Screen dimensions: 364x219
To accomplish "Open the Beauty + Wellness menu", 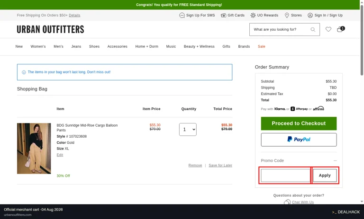I will click(199, 46).
